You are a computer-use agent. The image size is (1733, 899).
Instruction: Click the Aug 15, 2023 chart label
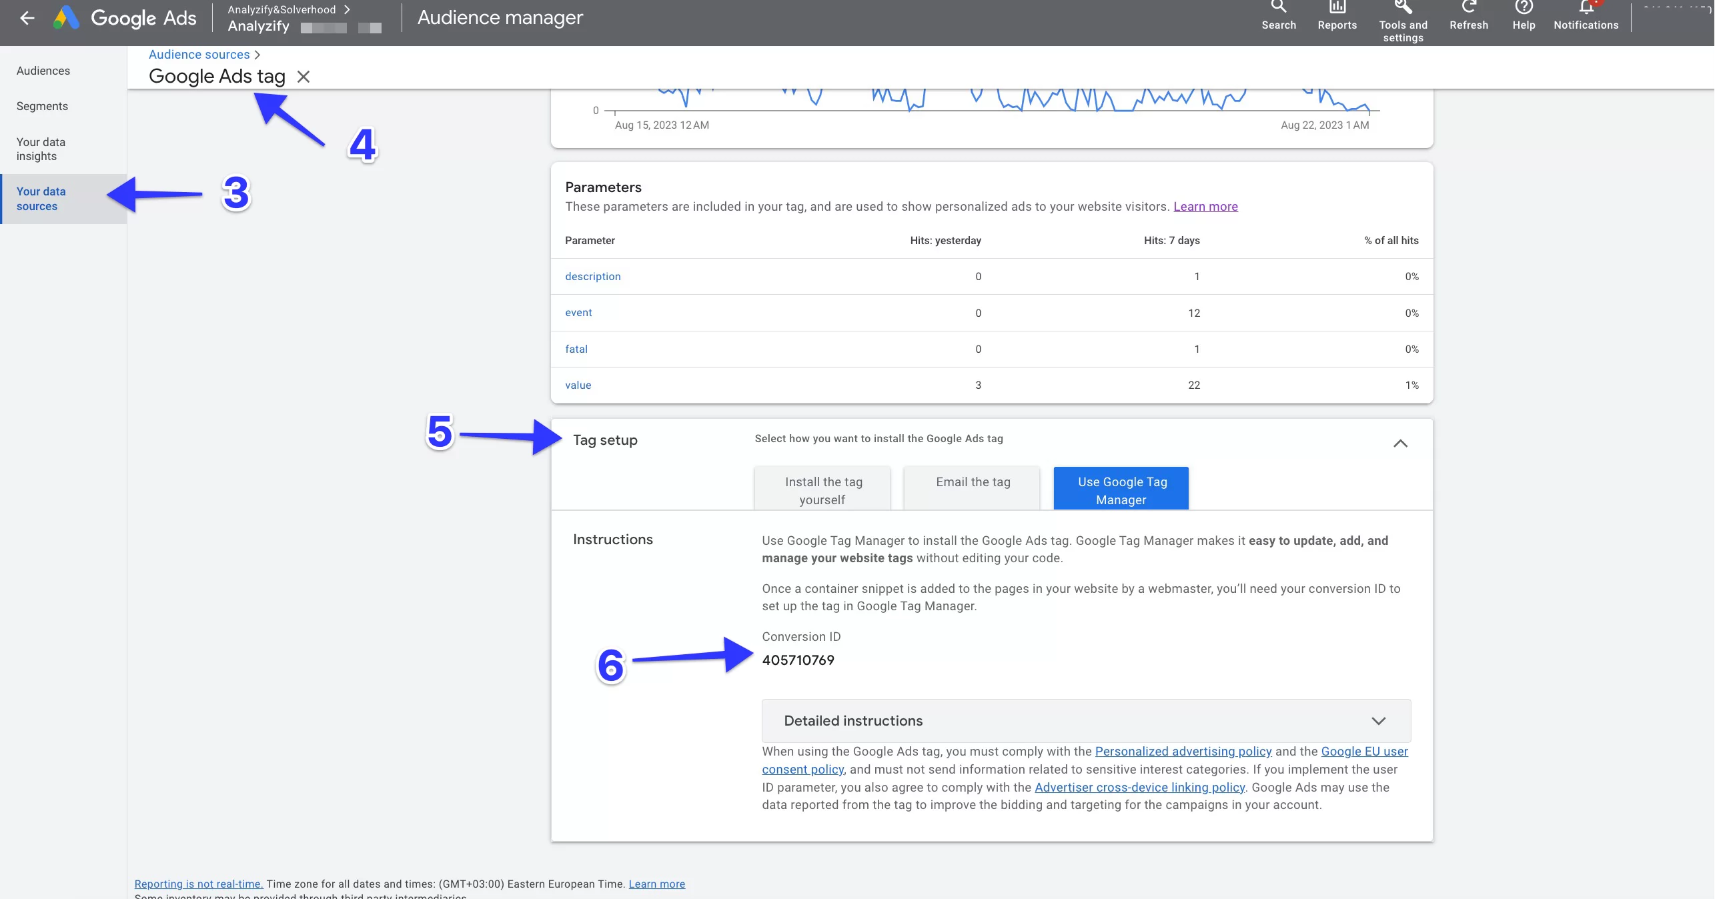[661, 125]
